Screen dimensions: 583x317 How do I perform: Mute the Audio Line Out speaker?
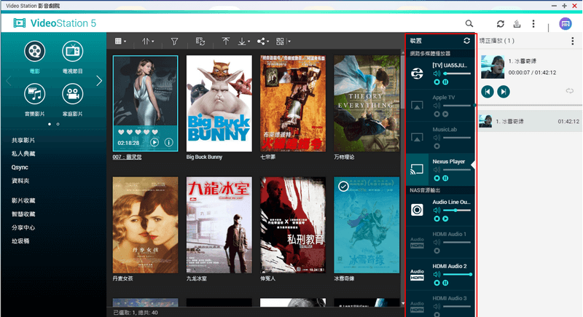tap(437, 211)
